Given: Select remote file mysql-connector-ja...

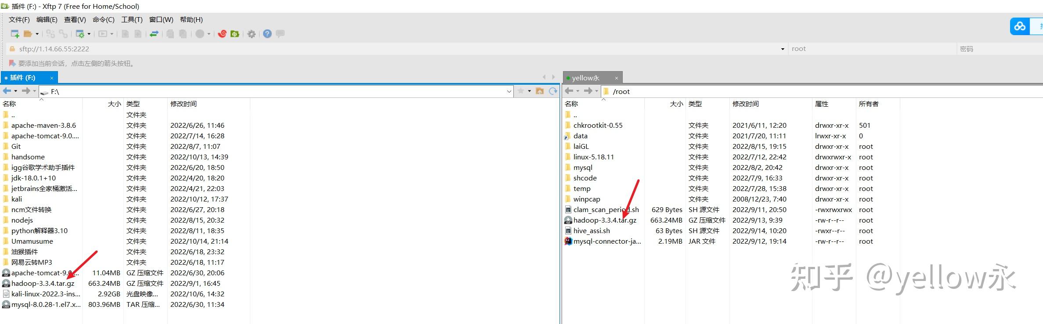Looking at the screenshot, I should pos(607,241).
